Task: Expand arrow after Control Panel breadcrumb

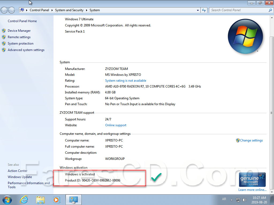Action: (52, 10)
